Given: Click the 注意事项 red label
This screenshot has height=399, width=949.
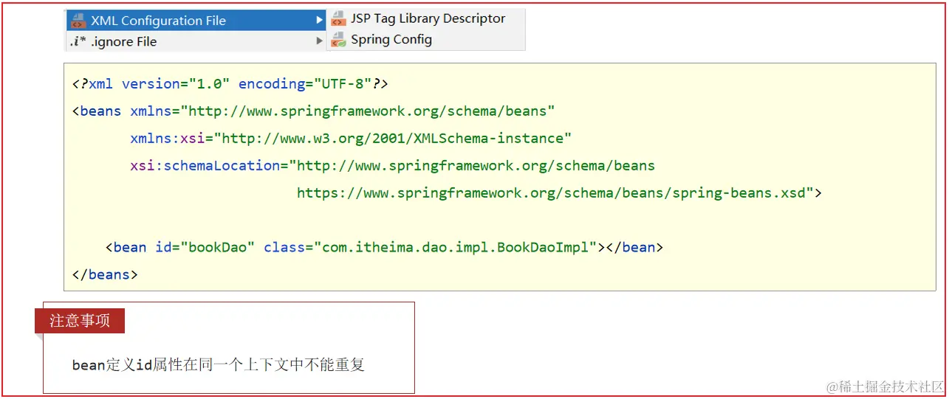Looking at the screenshot, I should click(80, 321).
